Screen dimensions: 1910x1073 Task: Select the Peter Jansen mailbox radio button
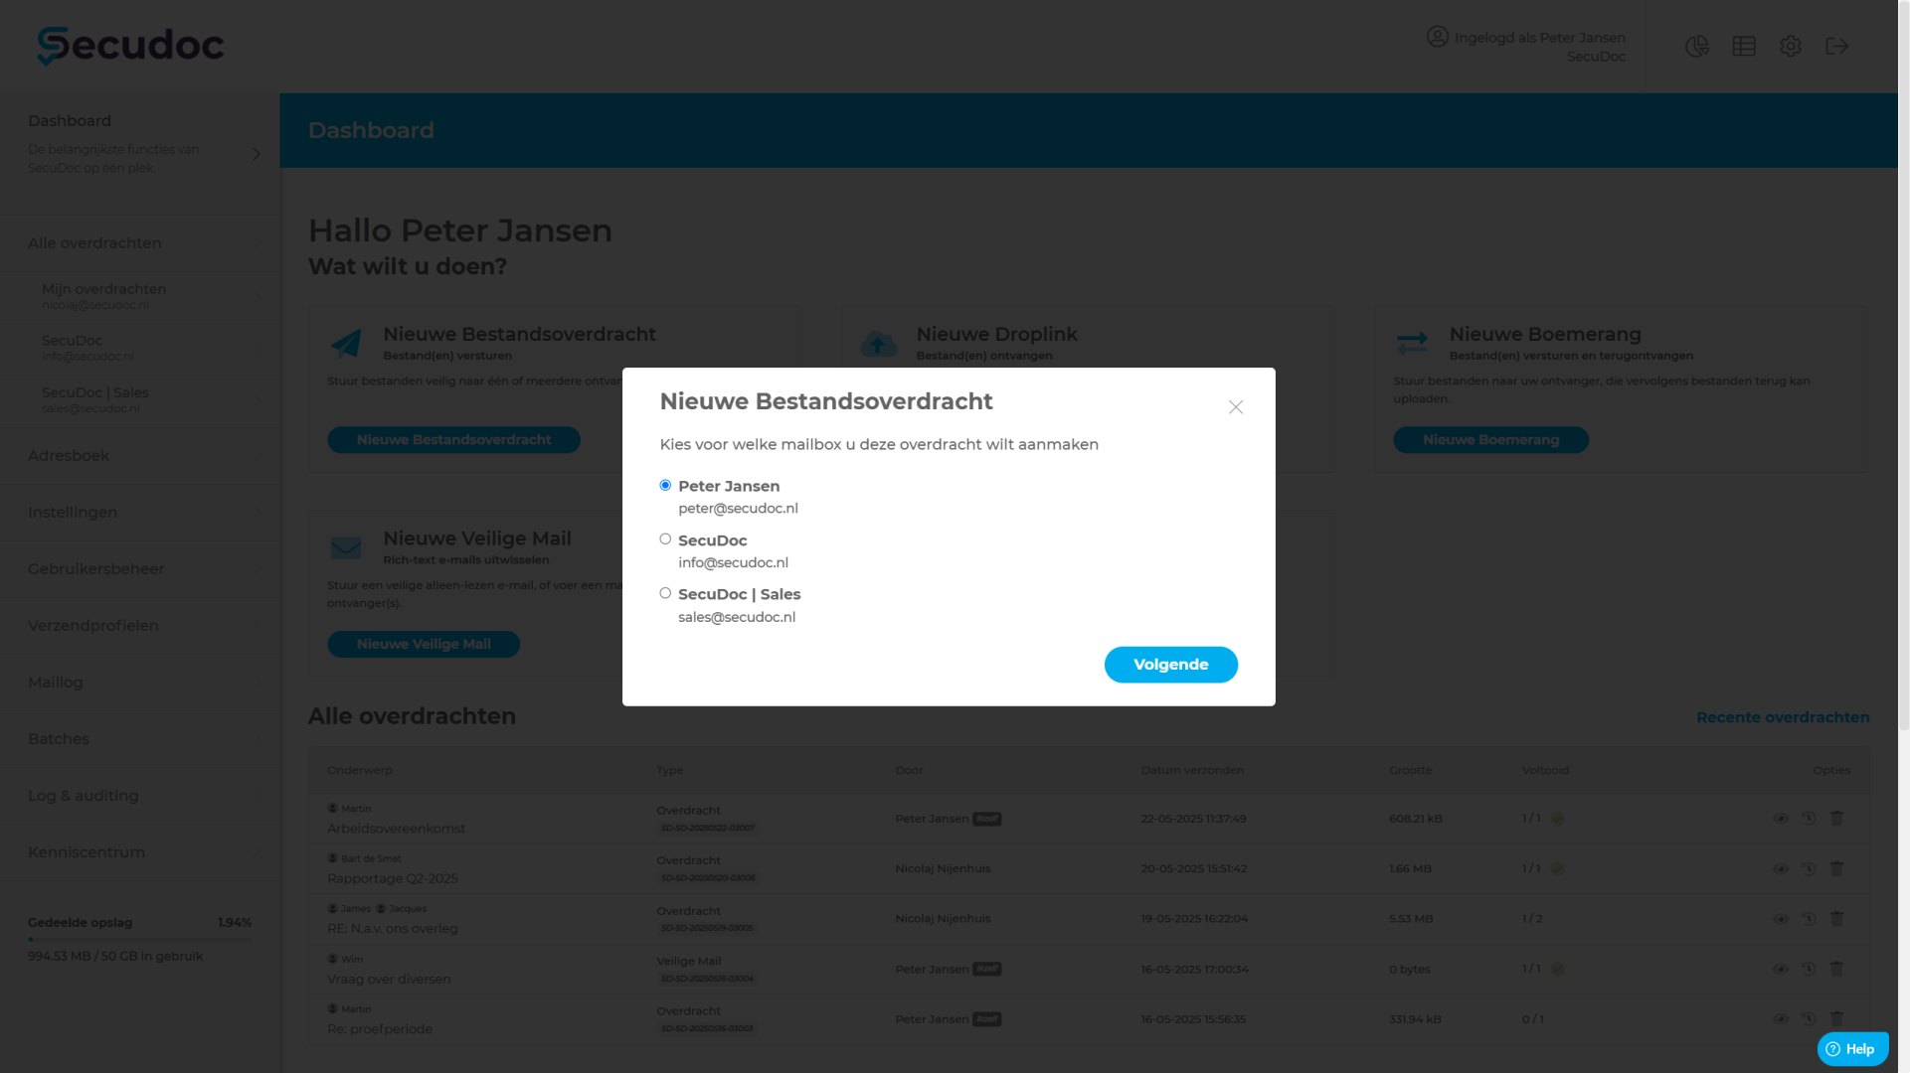(x=665, y=486)
